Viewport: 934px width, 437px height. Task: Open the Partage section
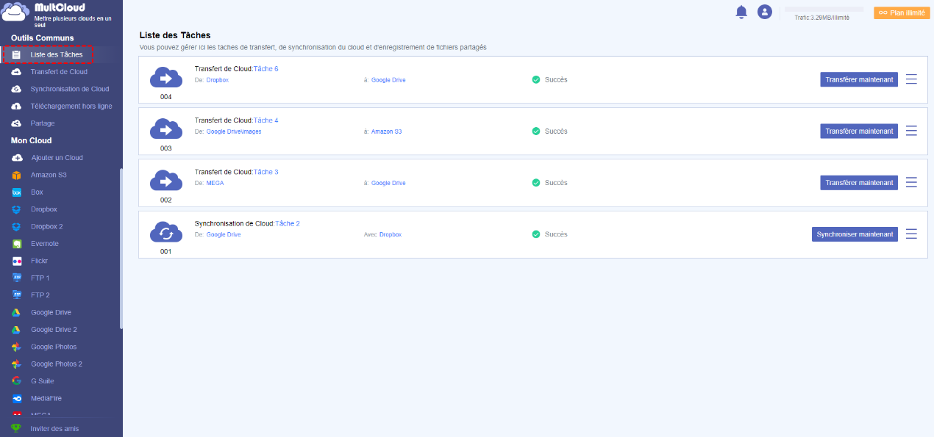pyautogui.click(x=43, y=123)
